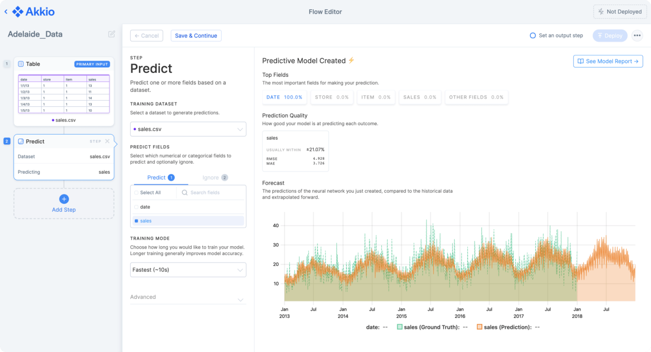This screenshot has height=352, width=651.
Task: Open the Akkio logo home icon
Action: 19,11
